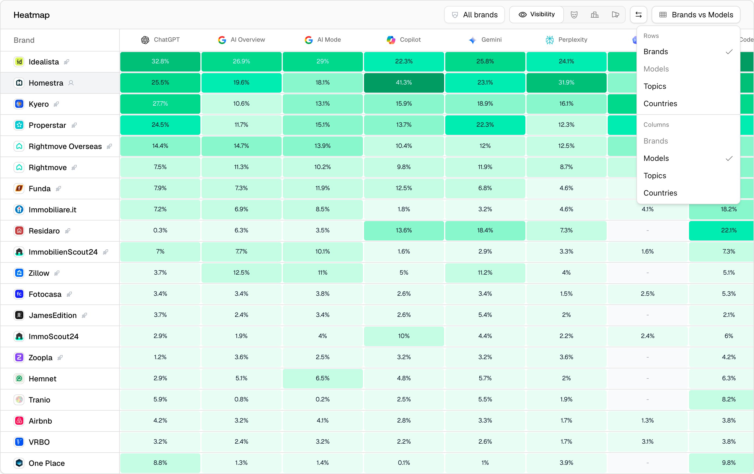
Task: Click the link icon beside Funda
Action: 58,189
